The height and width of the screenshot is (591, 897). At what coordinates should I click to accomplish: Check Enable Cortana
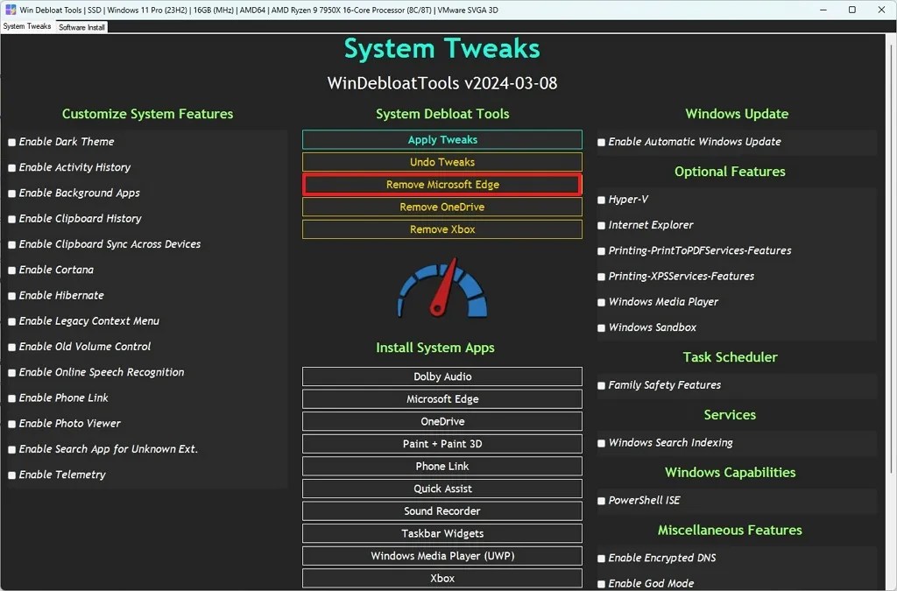click(12, 271)
